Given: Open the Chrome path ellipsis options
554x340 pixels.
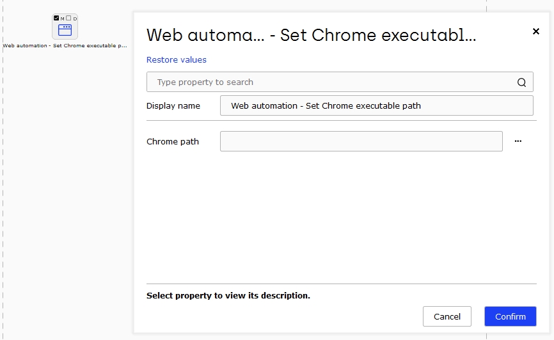Looking at the screenshot, I should coord(518,141).
